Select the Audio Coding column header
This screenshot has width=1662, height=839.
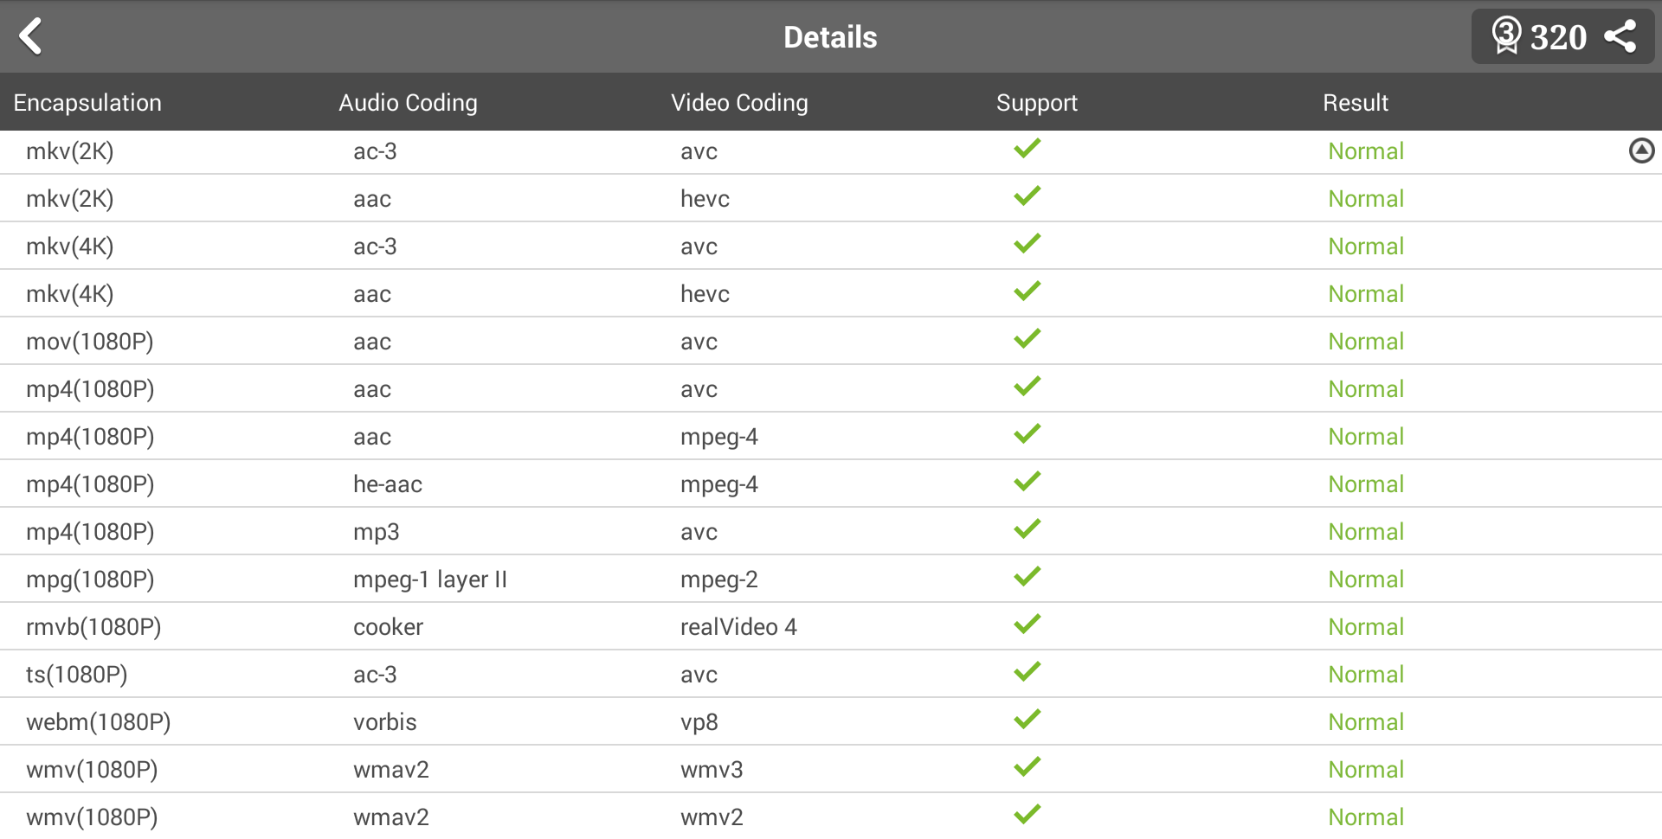408,103
